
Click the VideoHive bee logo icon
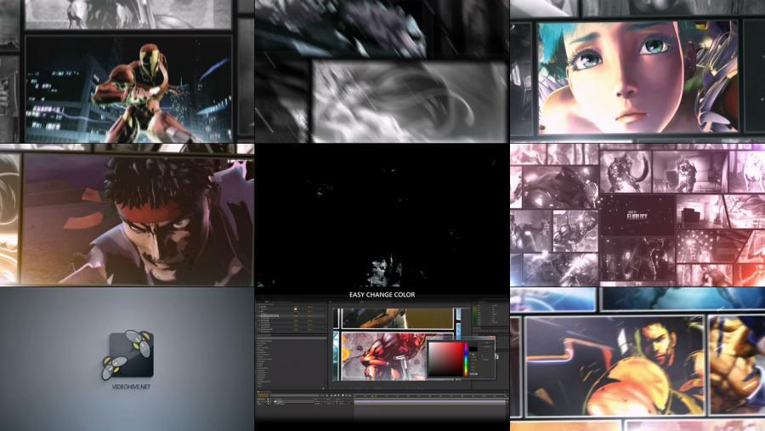point(127,354)
